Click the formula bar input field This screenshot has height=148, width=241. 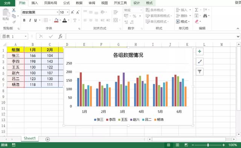tap(151, 37)
